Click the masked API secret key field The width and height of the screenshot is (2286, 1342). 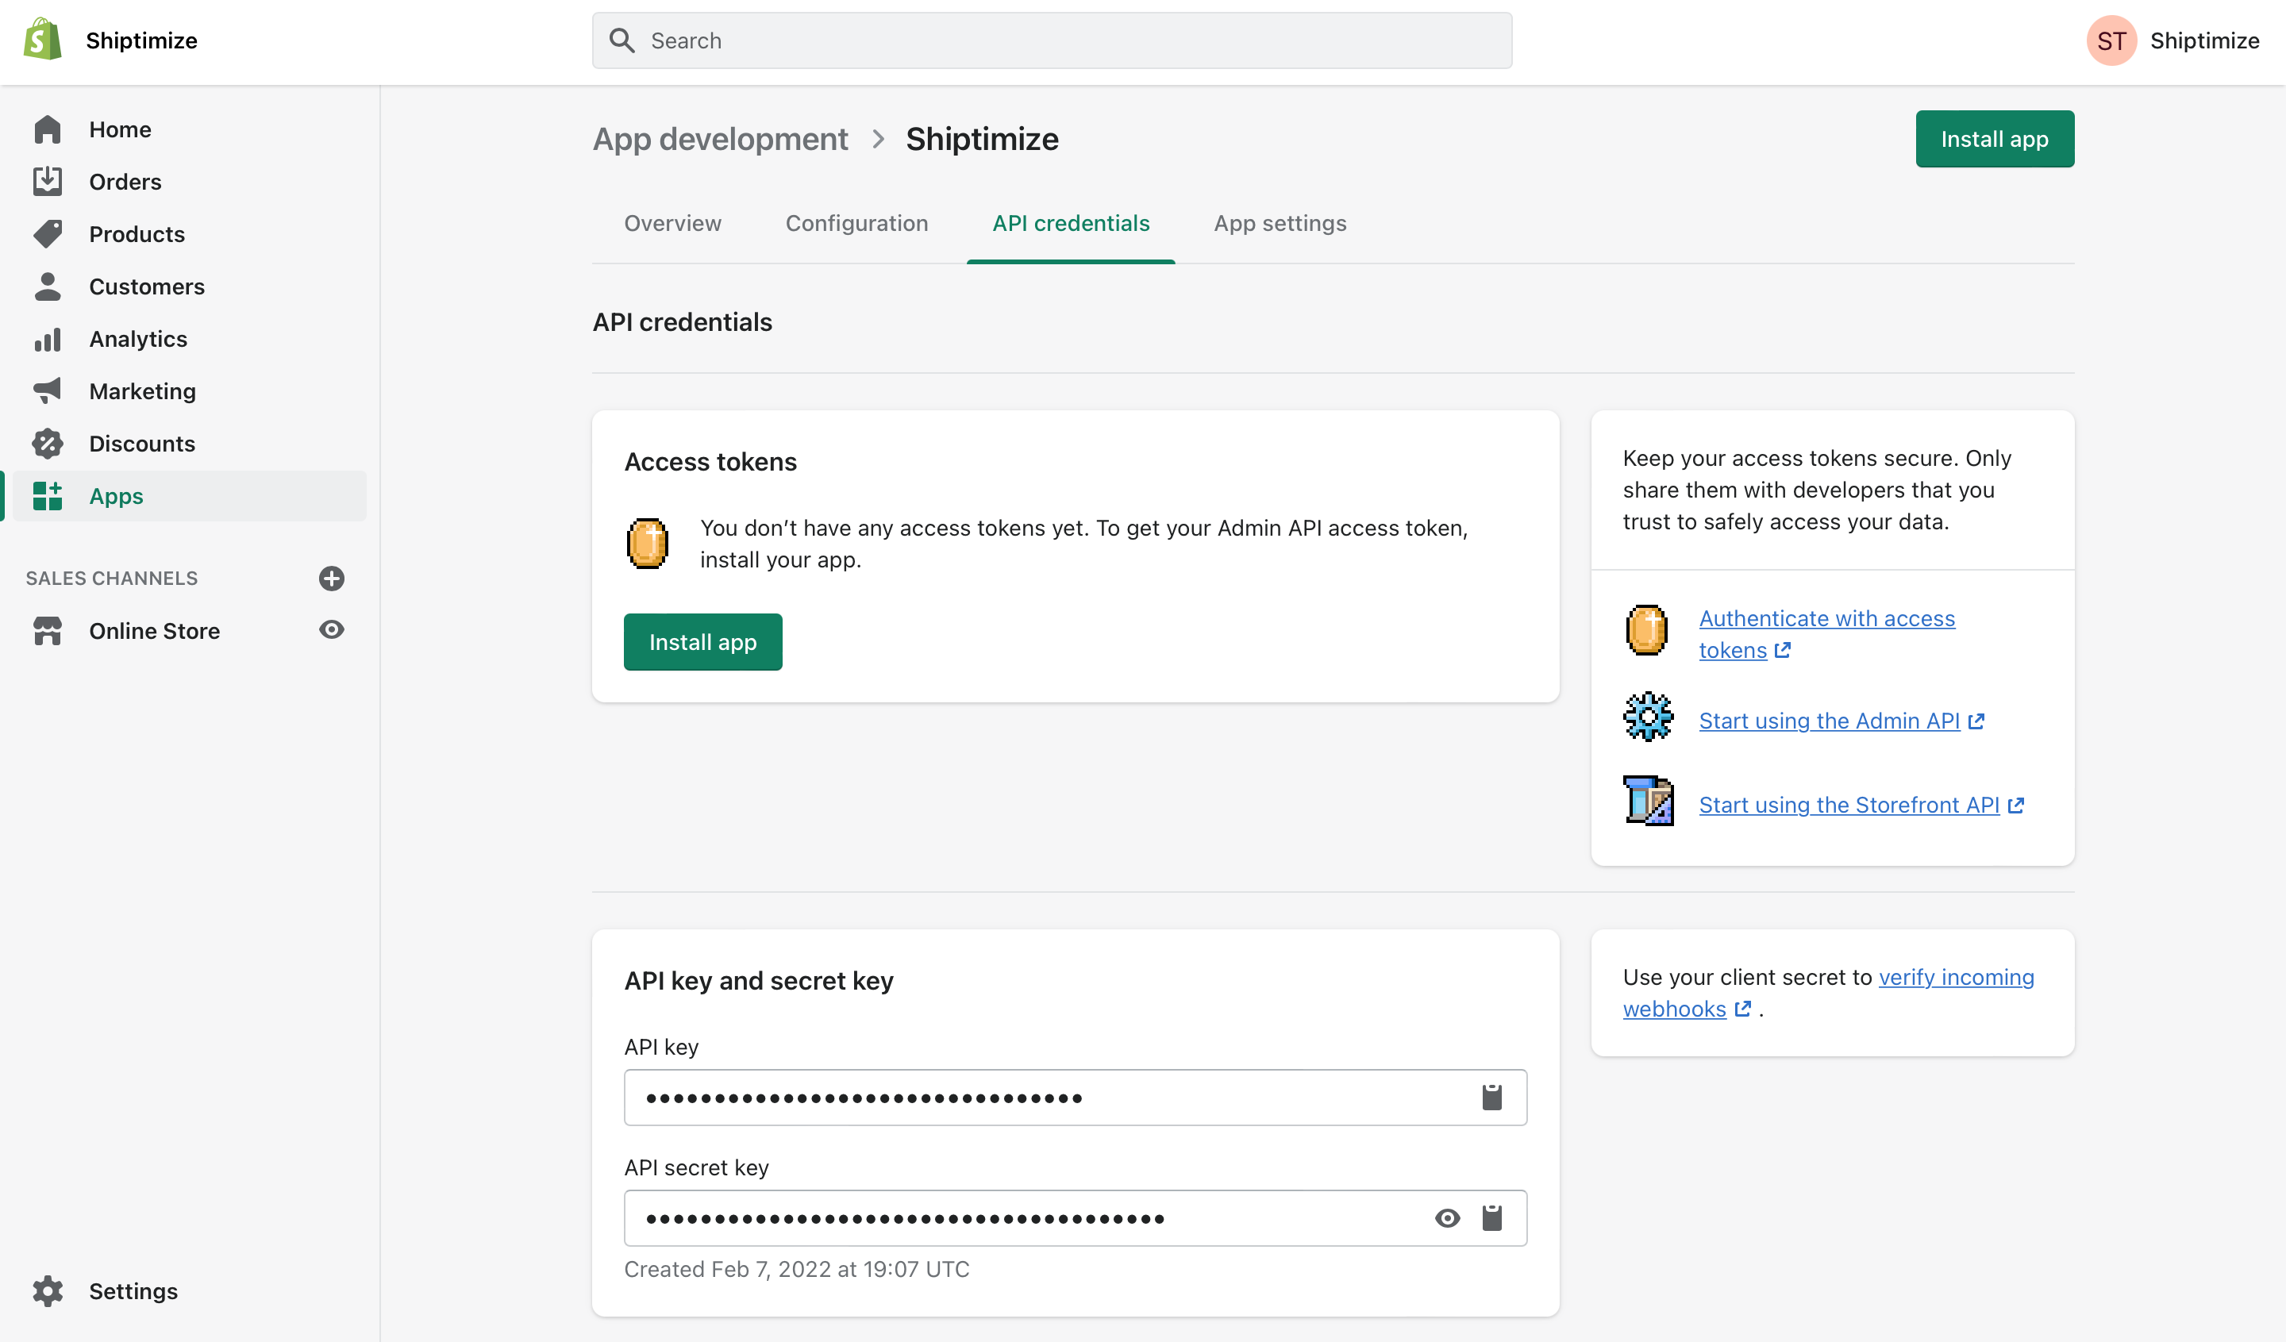tap(1076, 1219)
